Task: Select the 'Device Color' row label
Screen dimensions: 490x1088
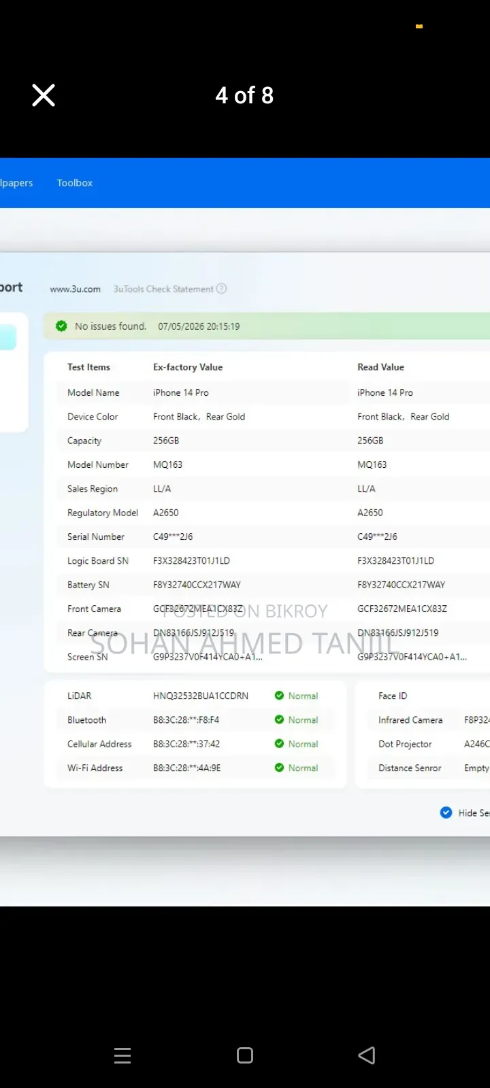Action: pos(93,416)
